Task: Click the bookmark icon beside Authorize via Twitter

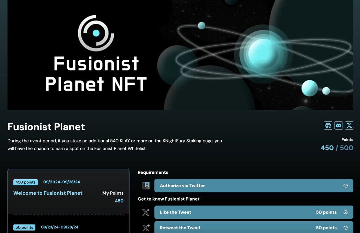Action: pyautogui.click(x=146, y=186)
